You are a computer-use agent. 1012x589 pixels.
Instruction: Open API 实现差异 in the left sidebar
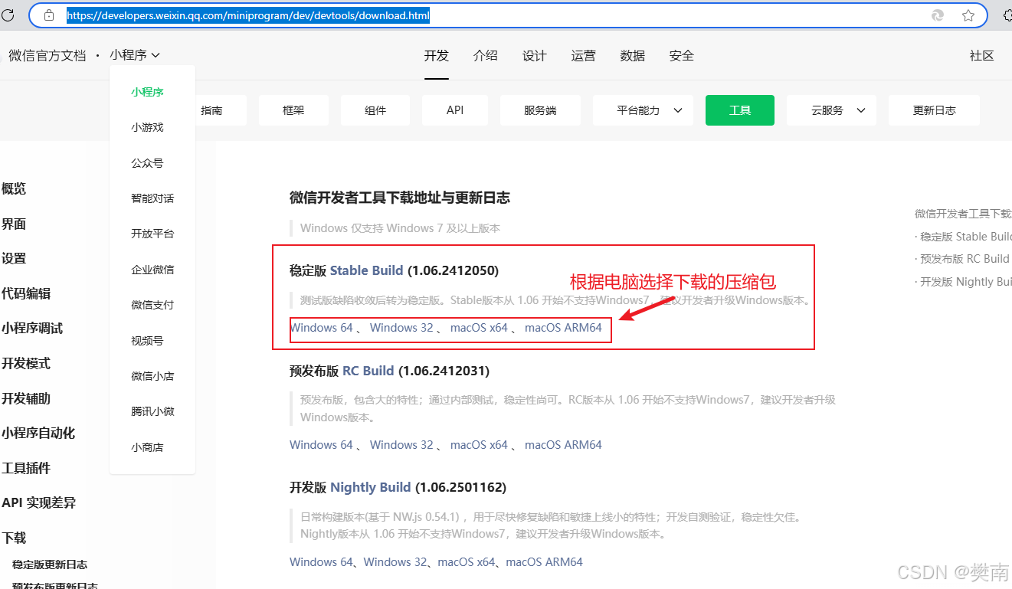[38, 503]
